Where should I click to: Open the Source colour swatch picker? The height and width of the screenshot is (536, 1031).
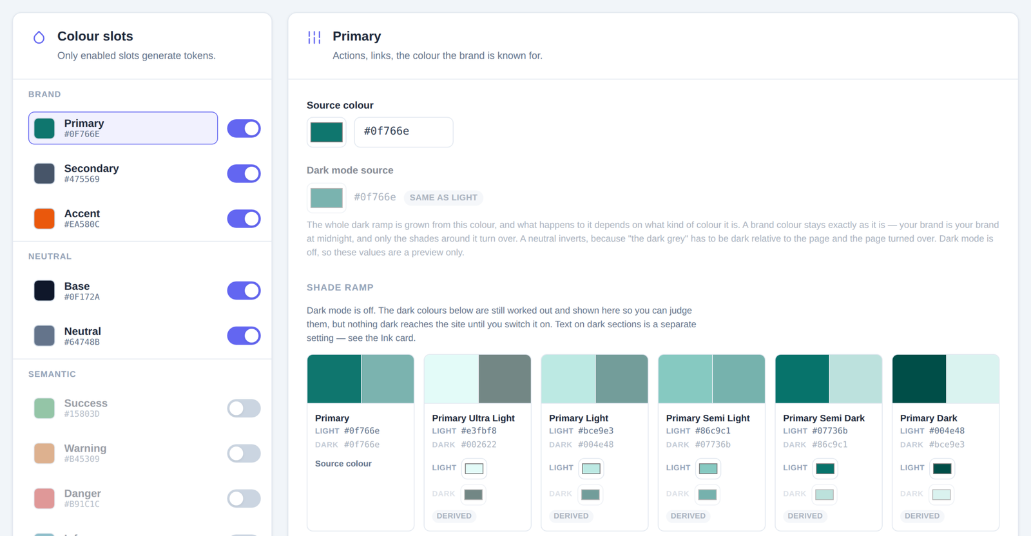tap(327, 132)
